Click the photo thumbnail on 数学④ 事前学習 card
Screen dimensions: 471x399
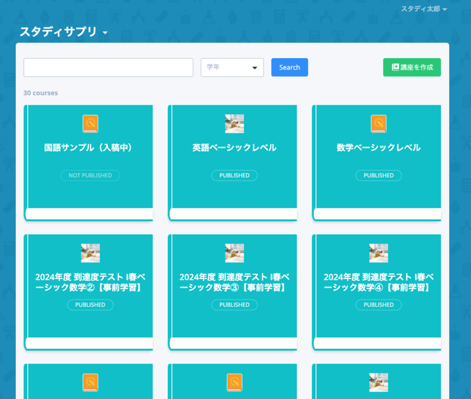[x=379, y=253]
